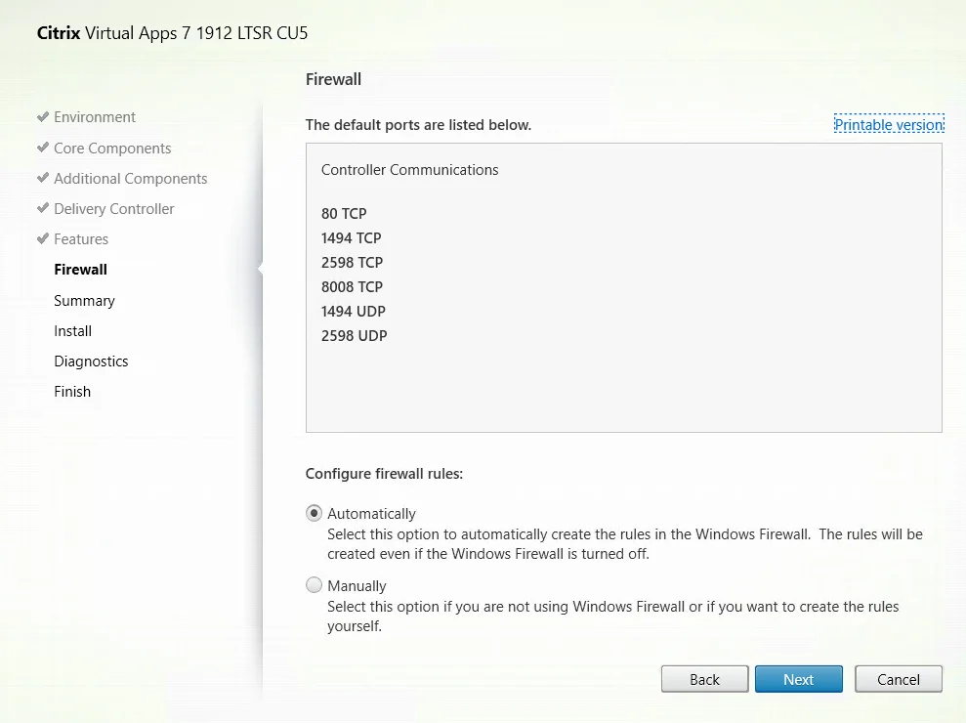This screenshot has width=966, height=723.
Task: Select the Firewall step in sidebar
Action: pos(81,270)
